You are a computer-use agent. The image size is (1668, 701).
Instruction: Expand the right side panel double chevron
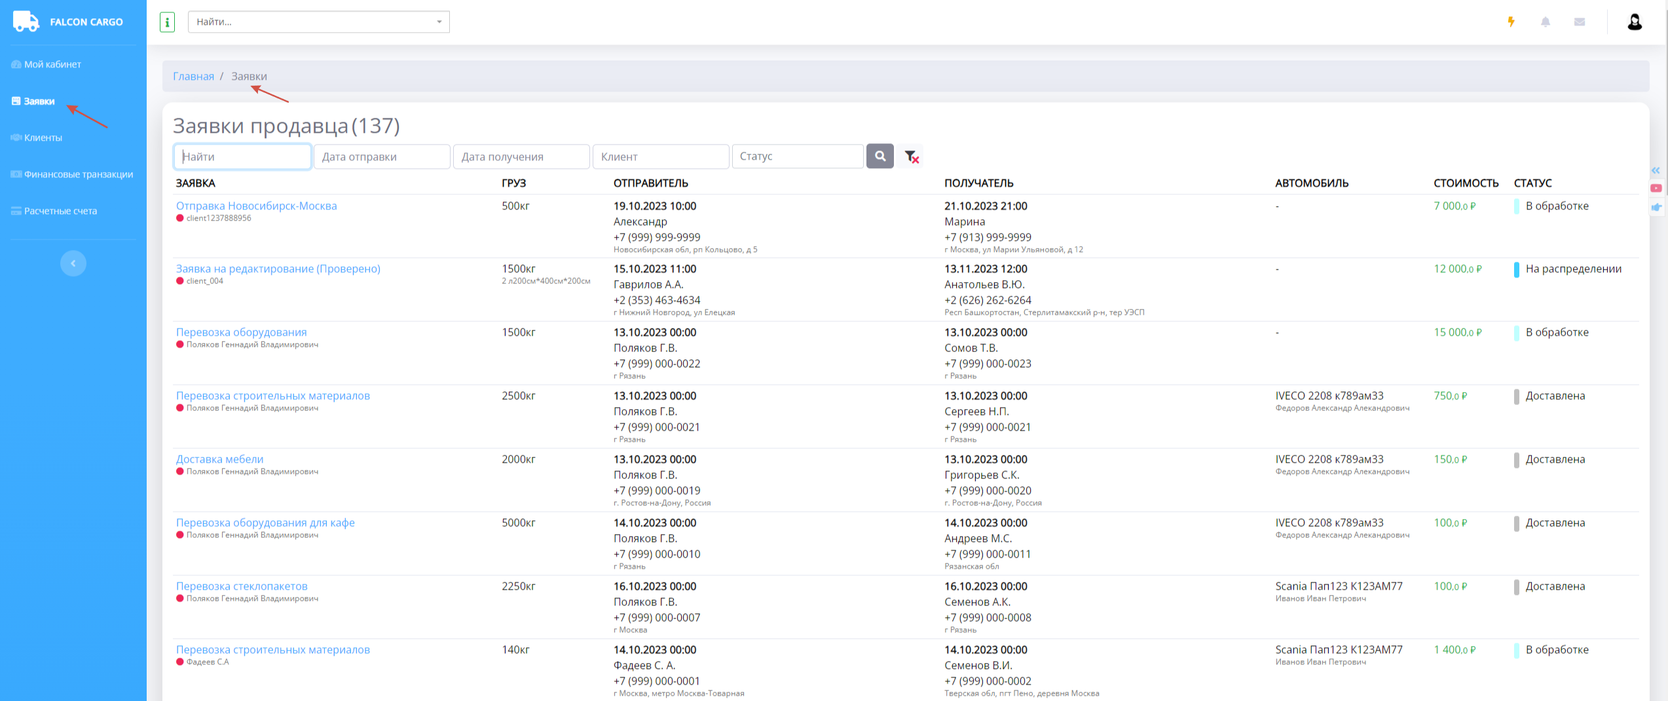coord(1656,170)
